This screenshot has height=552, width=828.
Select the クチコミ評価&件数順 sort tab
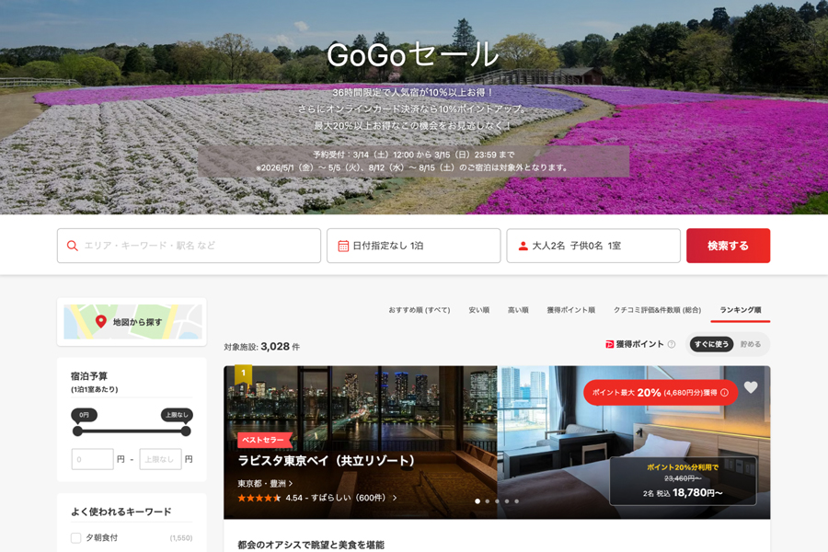pyautogui.click(x=657, y=310)
